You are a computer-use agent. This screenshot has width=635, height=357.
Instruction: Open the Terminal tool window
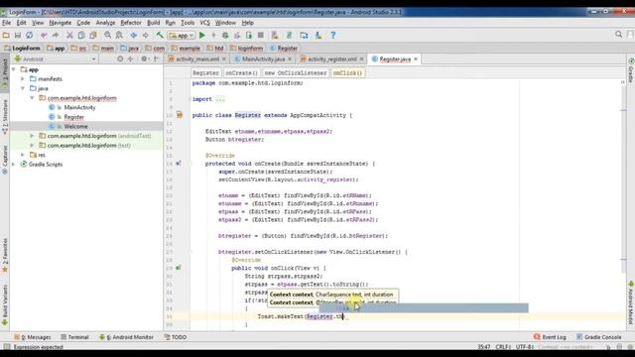74,337
